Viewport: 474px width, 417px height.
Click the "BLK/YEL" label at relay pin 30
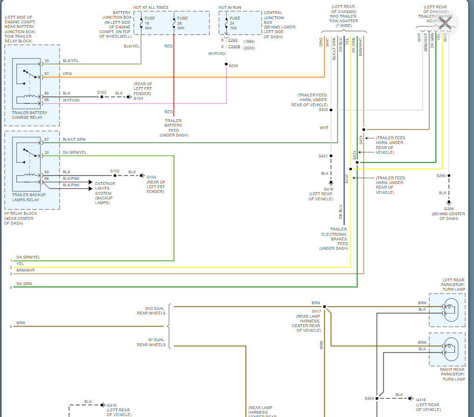pos(71,61)
